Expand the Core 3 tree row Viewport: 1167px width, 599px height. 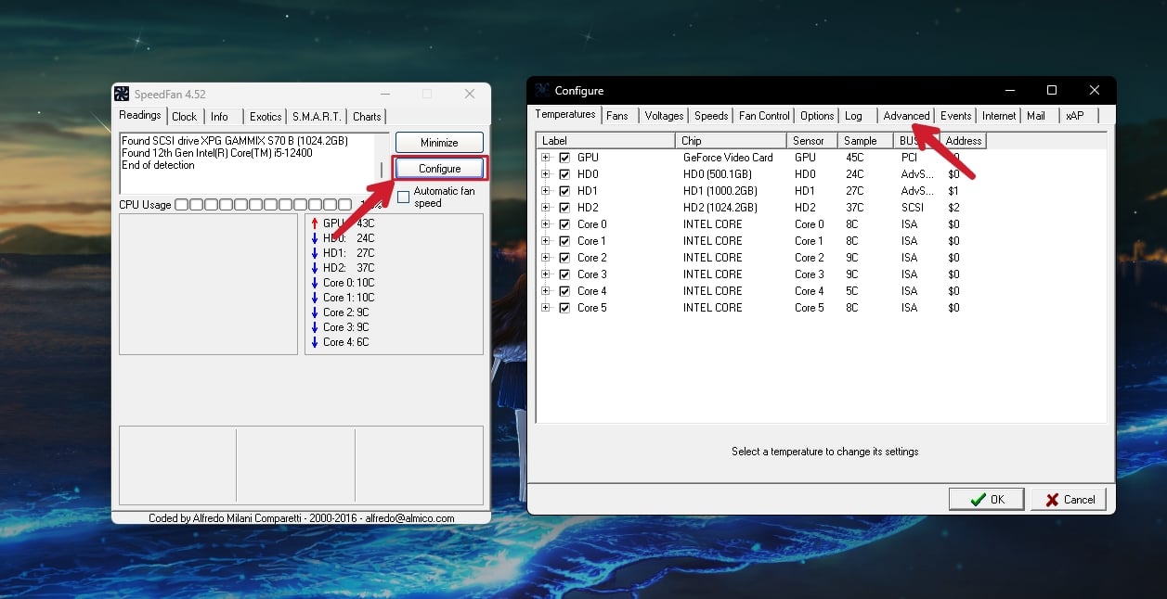[x=546, y=274]
